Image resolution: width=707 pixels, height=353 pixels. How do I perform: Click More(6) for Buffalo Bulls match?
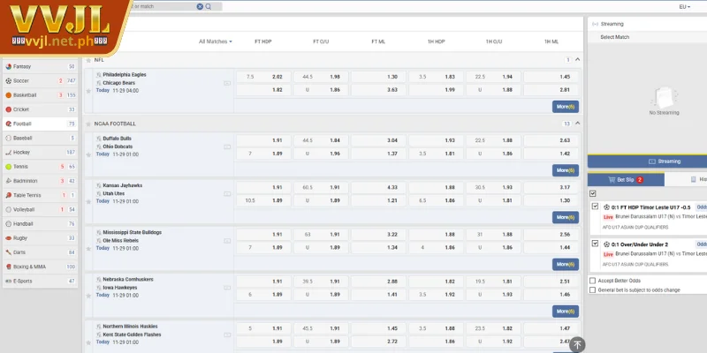[566, 170]
